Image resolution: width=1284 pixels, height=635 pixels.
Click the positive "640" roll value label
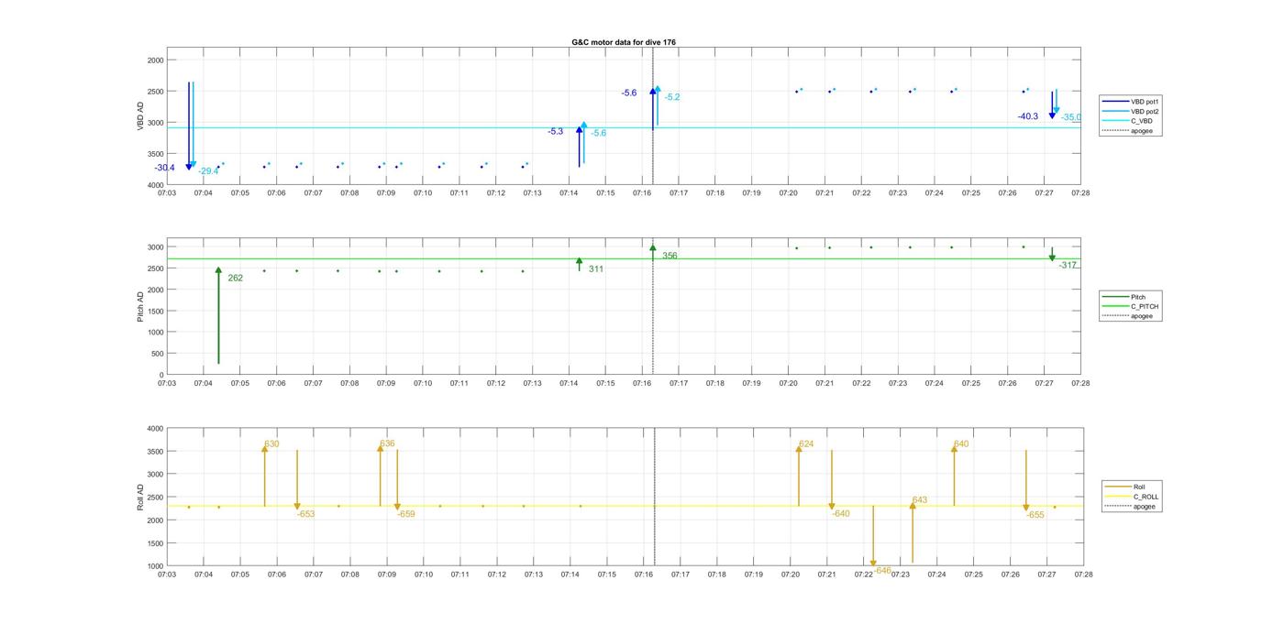click(961, 444)
